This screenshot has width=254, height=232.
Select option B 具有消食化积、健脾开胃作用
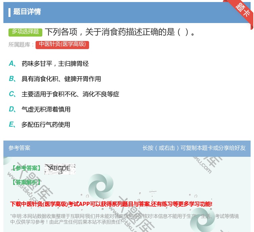coord(61,79)
